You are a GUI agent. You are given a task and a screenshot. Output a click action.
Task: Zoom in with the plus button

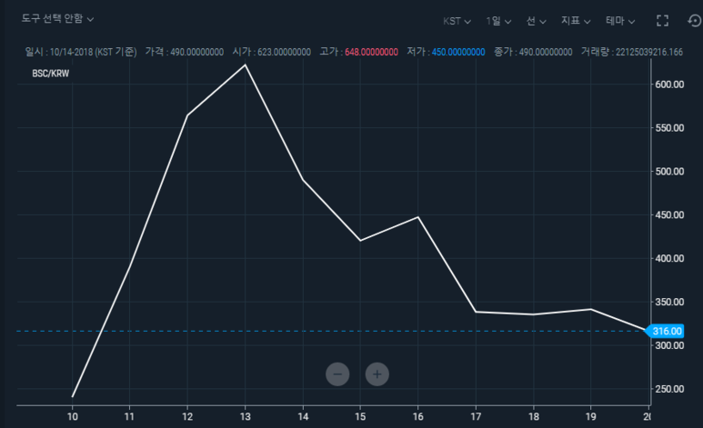[377, 374]
